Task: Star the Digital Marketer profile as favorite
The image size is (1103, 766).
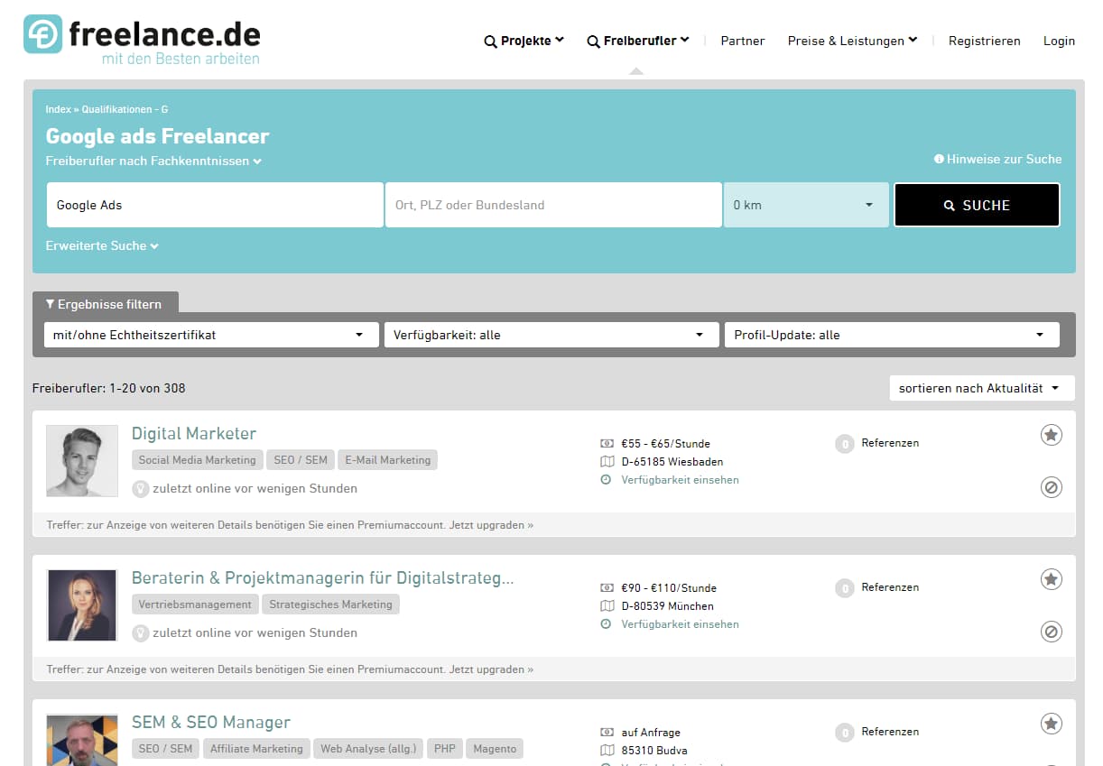Action: click(1051, 435)
